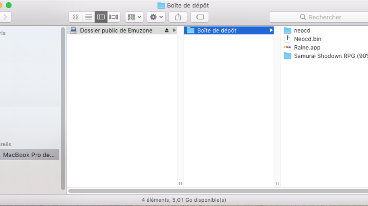The image size is (368, 206).
Task: Select MacBook Pro in sidebar
Action: 29,155
